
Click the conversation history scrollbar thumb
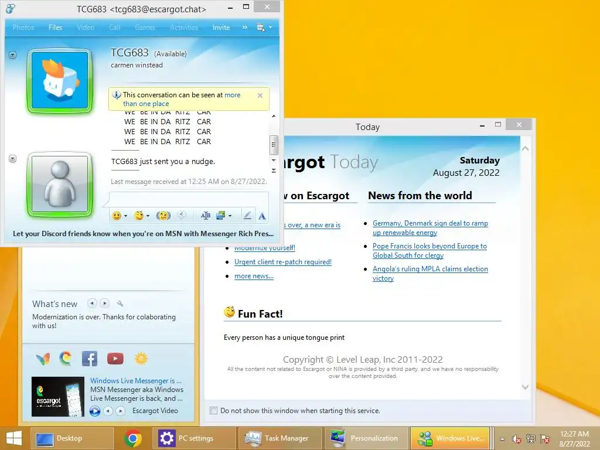[x=274, y=145]
